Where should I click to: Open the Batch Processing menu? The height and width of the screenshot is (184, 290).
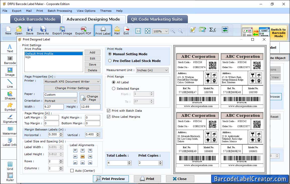[x=60, y=11]
